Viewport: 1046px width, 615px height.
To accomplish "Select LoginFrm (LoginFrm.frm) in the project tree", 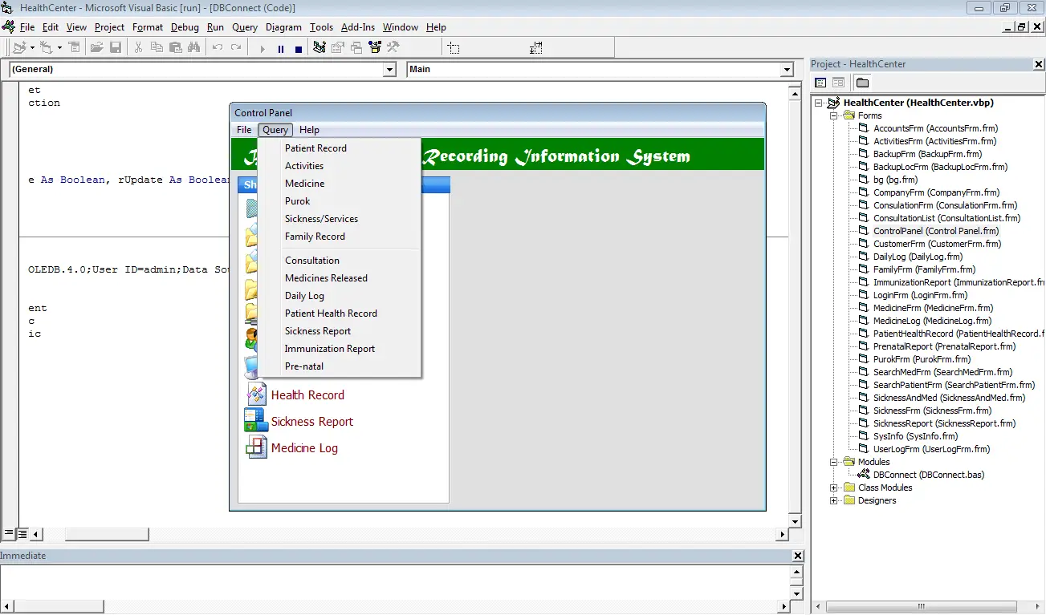I will [x=920, y=295].
